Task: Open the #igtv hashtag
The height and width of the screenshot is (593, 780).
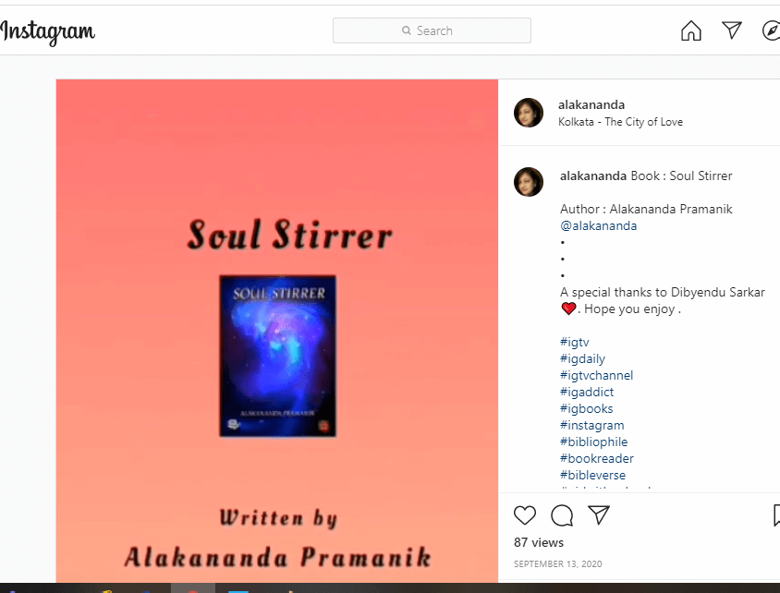Action: tap(575, 342)
